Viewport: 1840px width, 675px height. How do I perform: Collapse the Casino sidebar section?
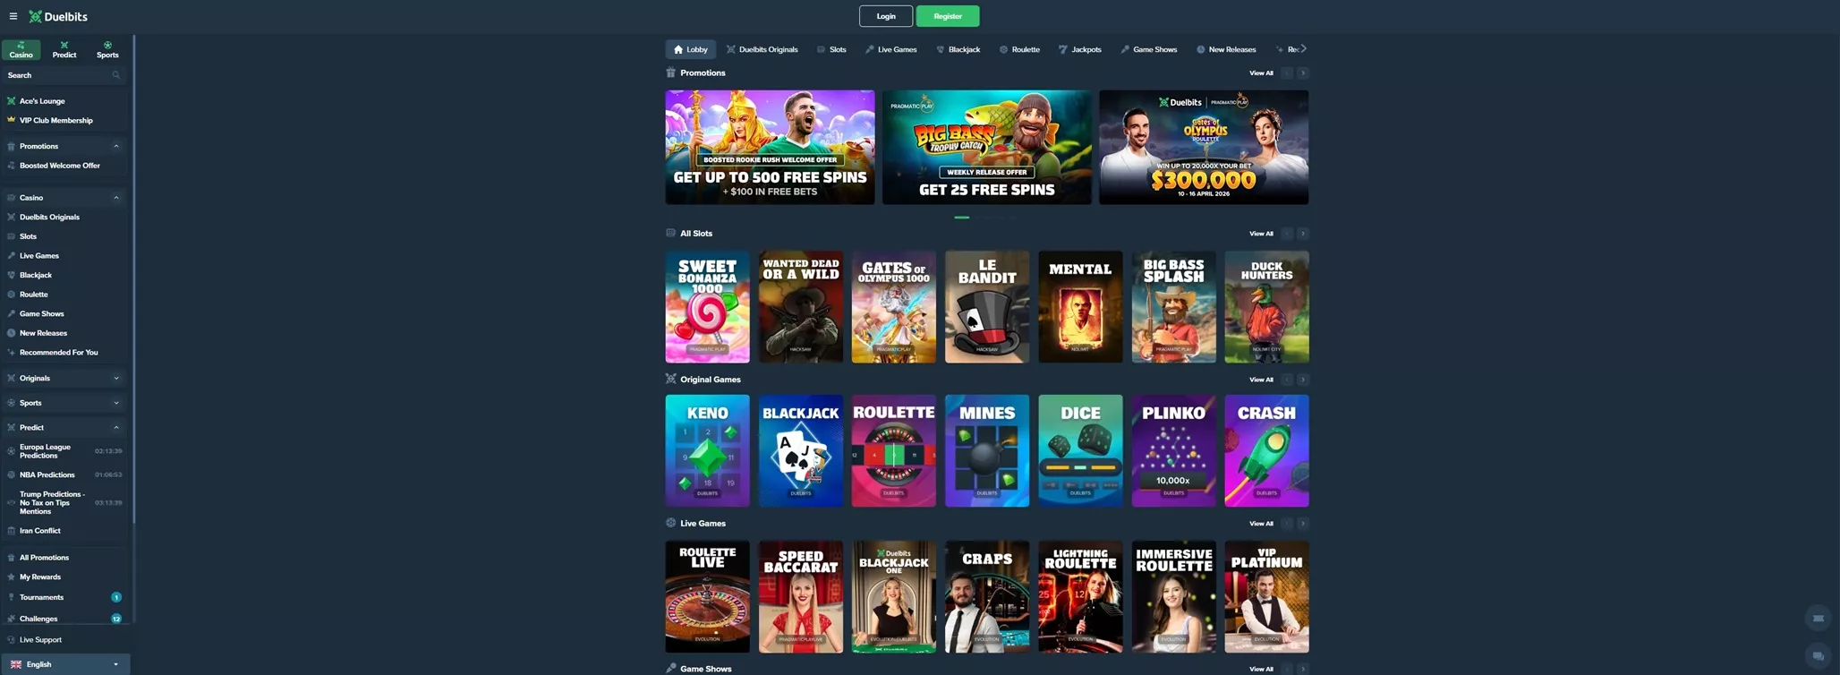[x=116, y=198]
